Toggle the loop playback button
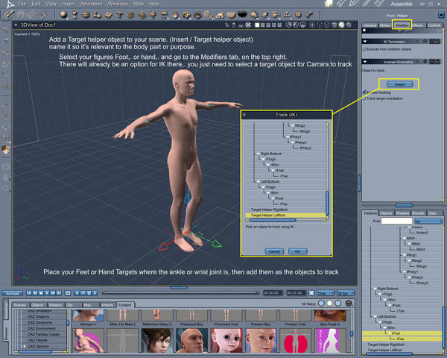The image size is (447, 358). coord(68,293)
